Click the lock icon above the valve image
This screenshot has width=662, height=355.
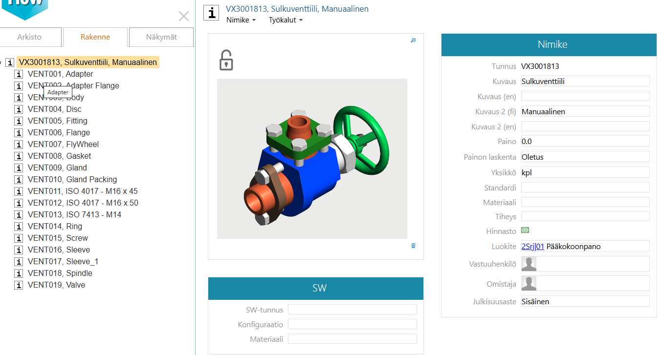[x=225, y=60]
